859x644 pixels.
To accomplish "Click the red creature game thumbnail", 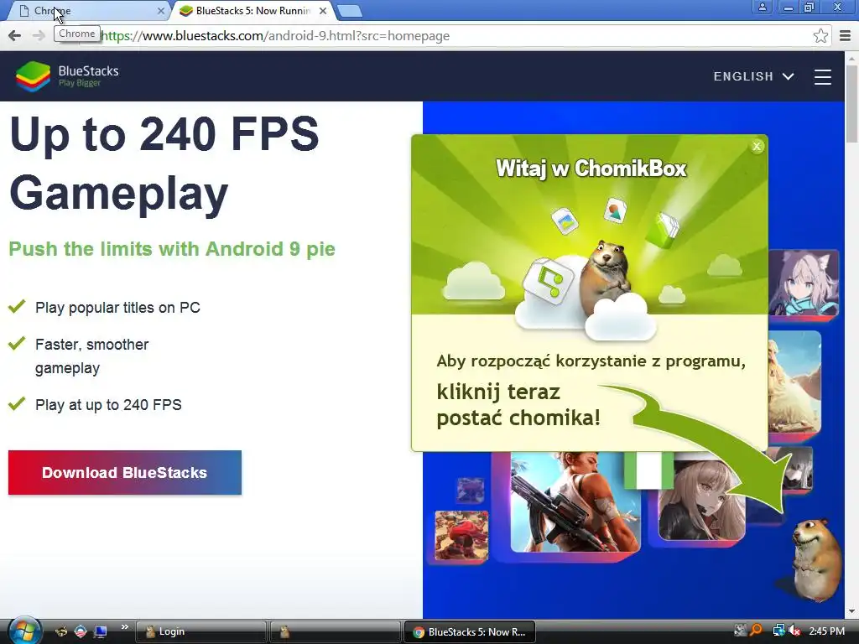I will [x=461, y=536].
